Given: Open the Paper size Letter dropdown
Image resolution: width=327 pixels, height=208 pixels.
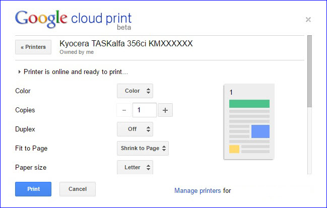Looking at the screenshot, I should click(x=135, y=167).
